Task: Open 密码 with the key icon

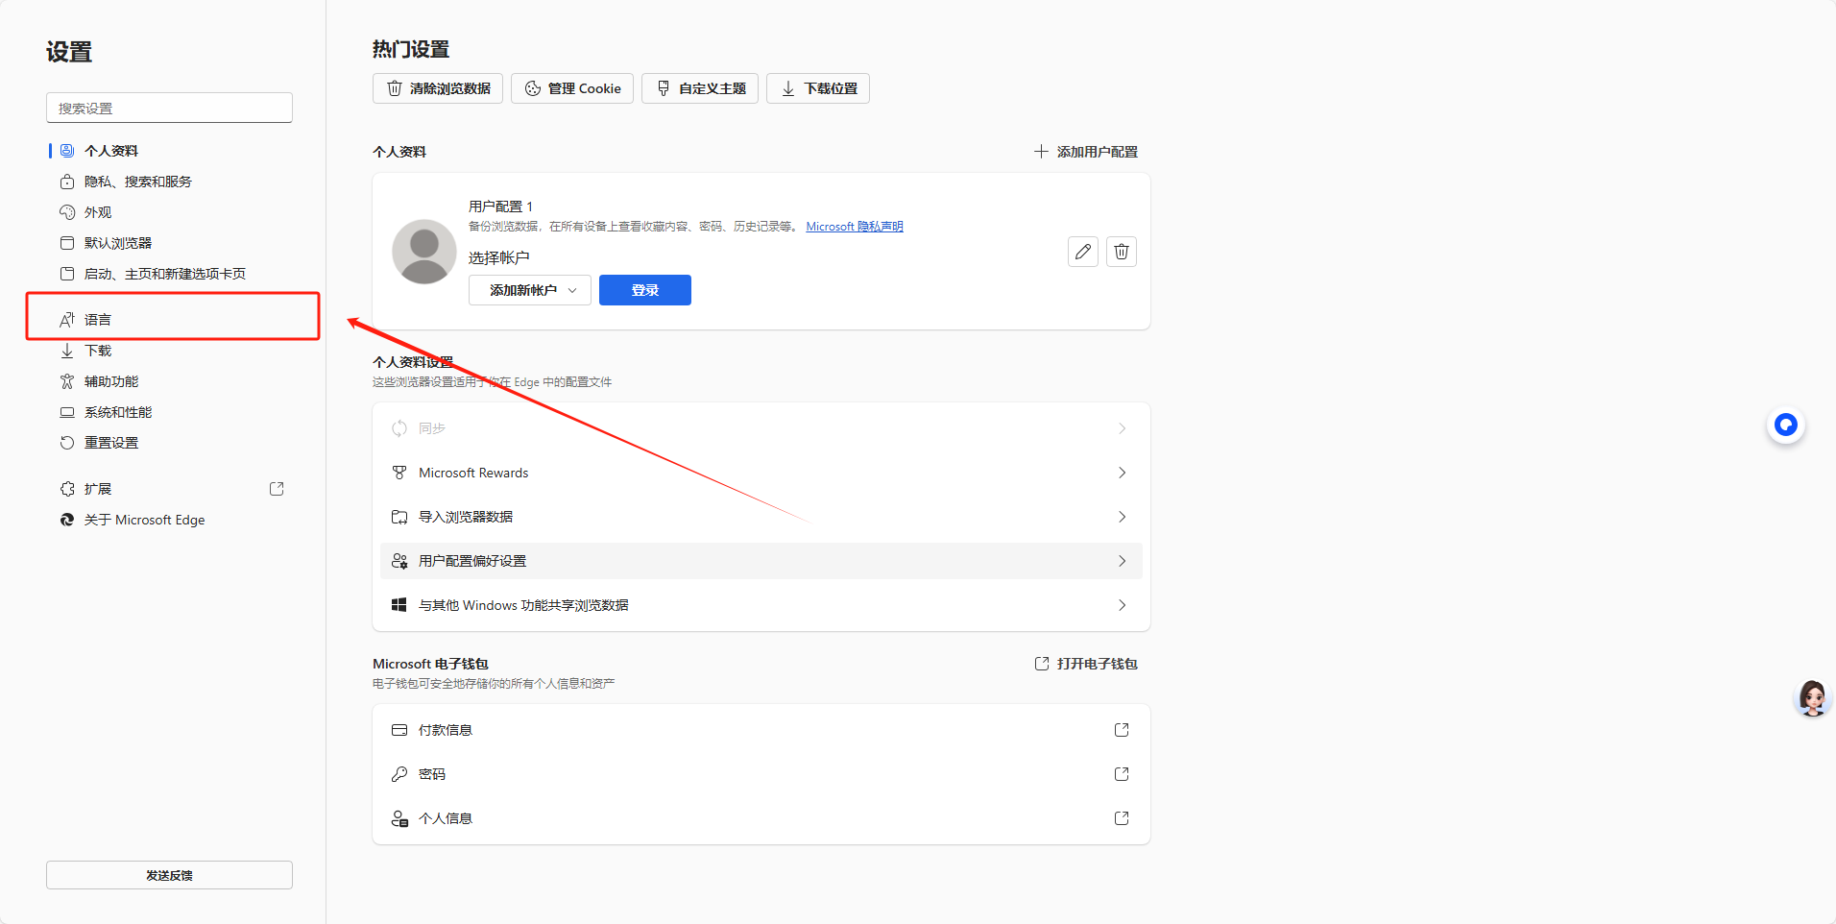Action: click(432, 773)
